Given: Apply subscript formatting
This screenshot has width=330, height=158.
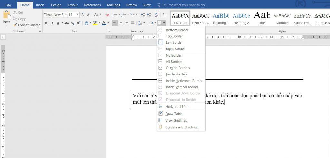Looking at the screenshot, I should [x=73, y=23].
